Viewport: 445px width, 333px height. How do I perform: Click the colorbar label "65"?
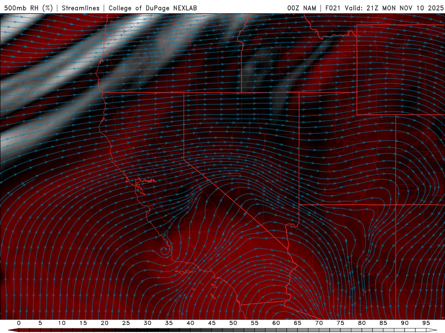(x=298, y=323)
